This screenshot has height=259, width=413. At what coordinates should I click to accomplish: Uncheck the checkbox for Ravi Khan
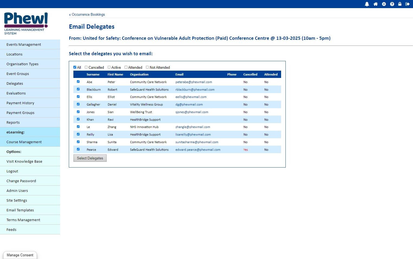78,119
